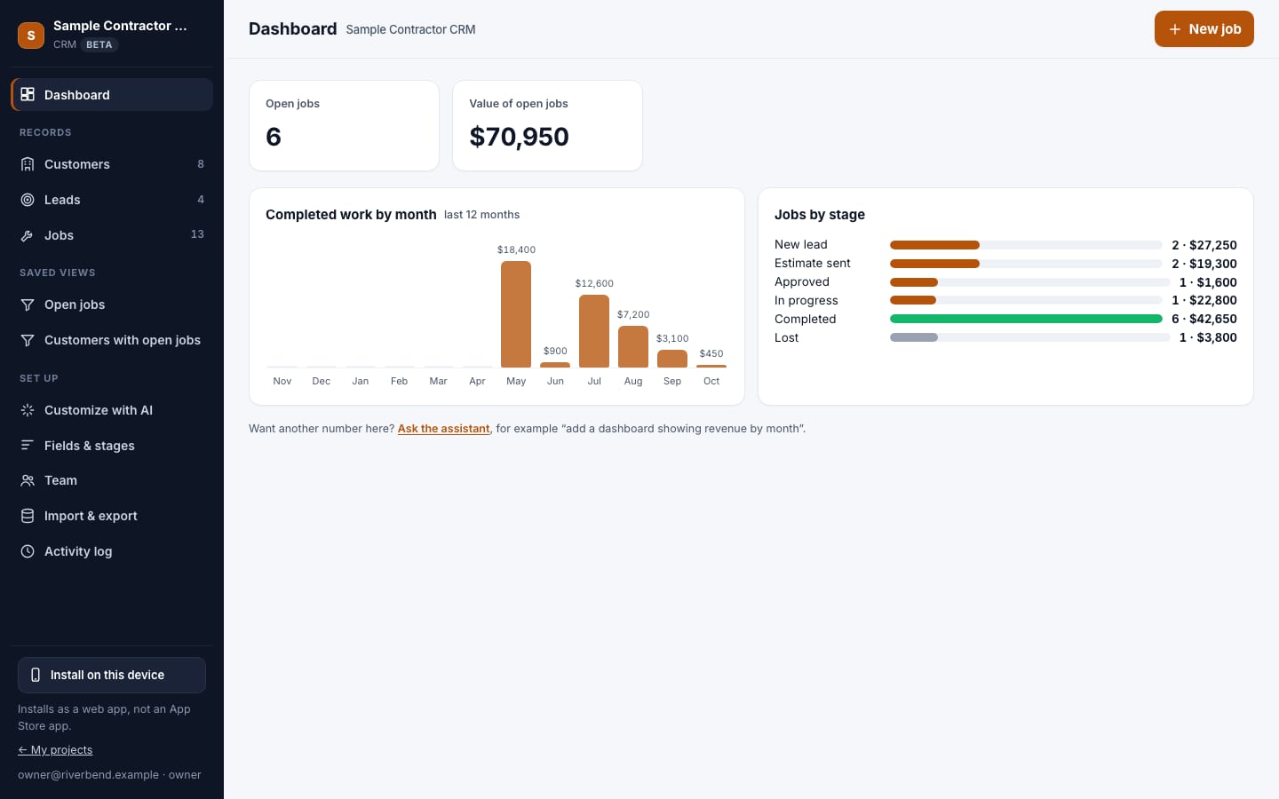Click the Activity log clock icon
Image resolution: width=1279 pixels, height=799 pixels.
click(x=28, y=551)
